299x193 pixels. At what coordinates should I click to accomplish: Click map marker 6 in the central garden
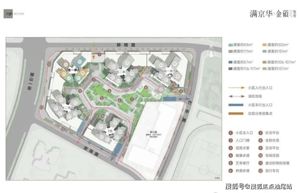(x=119, y=100)
